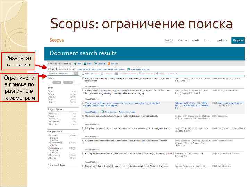Tick the Environmental Science subject checkbox
The width and height of the screenshot is (250, 187).
click(x=49, y=143)
